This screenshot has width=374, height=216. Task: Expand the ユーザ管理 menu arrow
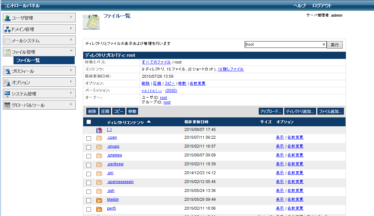(x=71, y=17)
